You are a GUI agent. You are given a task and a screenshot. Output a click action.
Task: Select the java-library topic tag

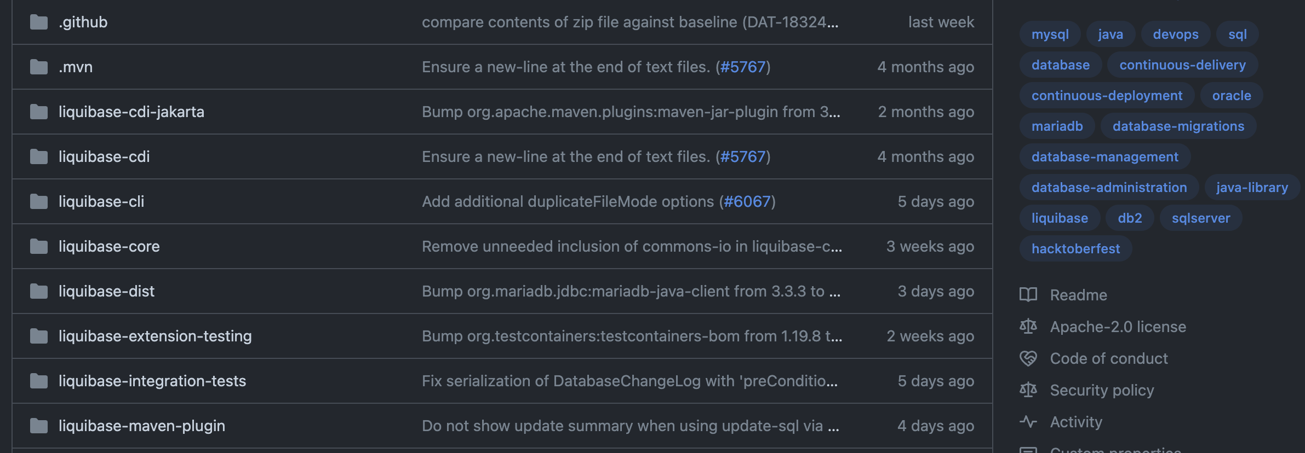point(1252,187)
